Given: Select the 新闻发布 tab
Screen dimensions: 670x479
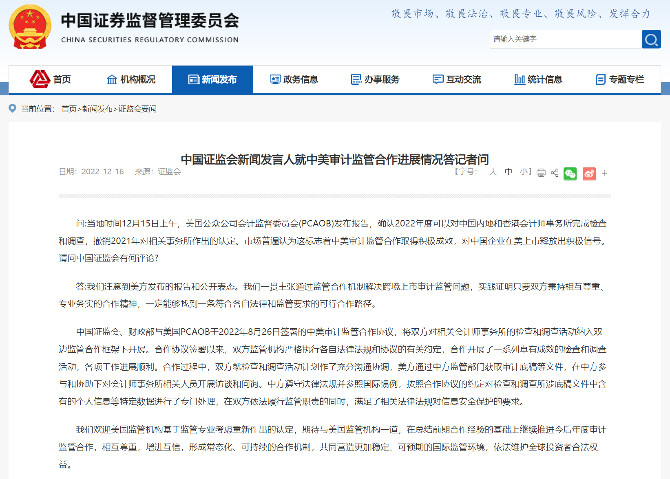Looking at the screenshot, I should [212, 79].
